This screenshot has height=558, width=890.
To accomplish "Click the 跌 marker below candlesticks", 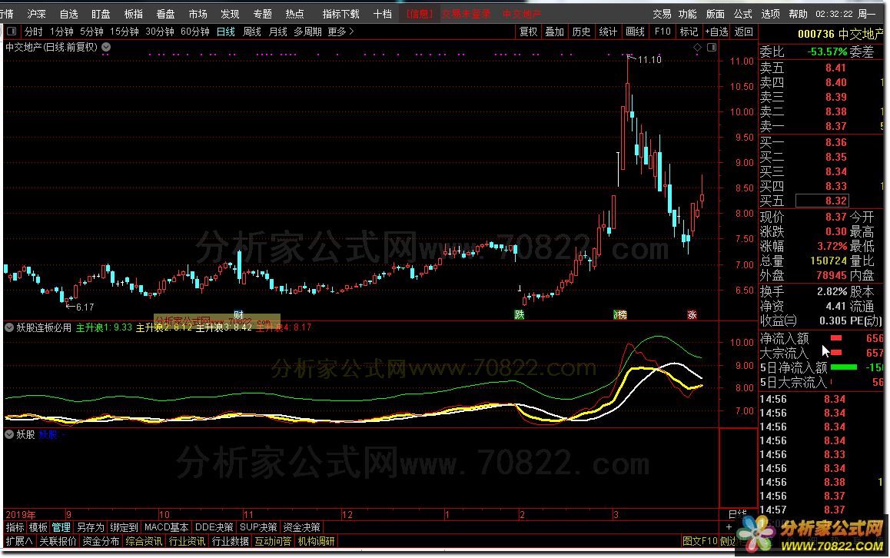I will click(520, 314).
